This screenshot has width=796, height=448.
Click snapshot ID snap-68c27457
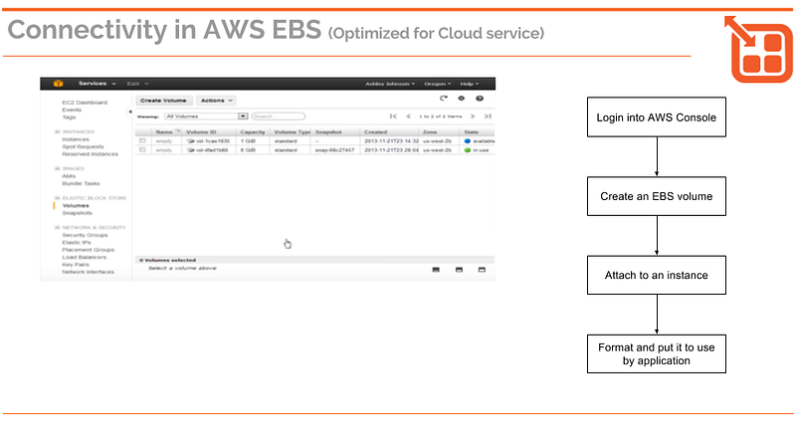(334, 150)
